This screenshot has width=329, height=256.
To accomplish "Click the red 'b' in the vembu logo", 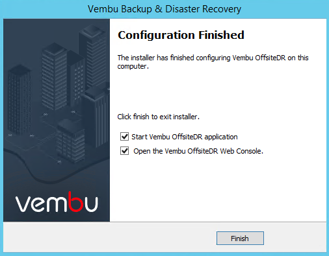I will 75,202.
